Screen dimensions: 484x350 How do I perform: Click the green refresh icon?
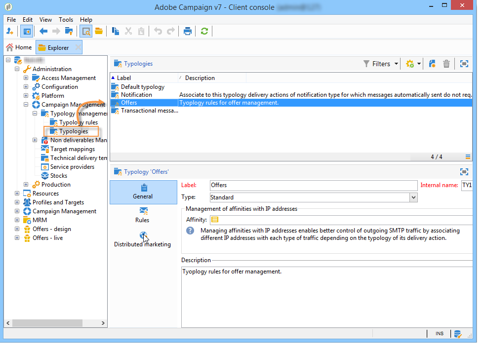[204, 31]
